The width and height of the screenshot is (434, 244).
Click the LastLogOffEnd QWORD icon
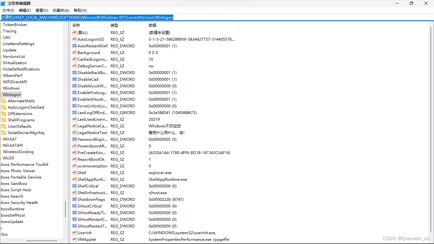pyautogui.click(x=74, y=113)
